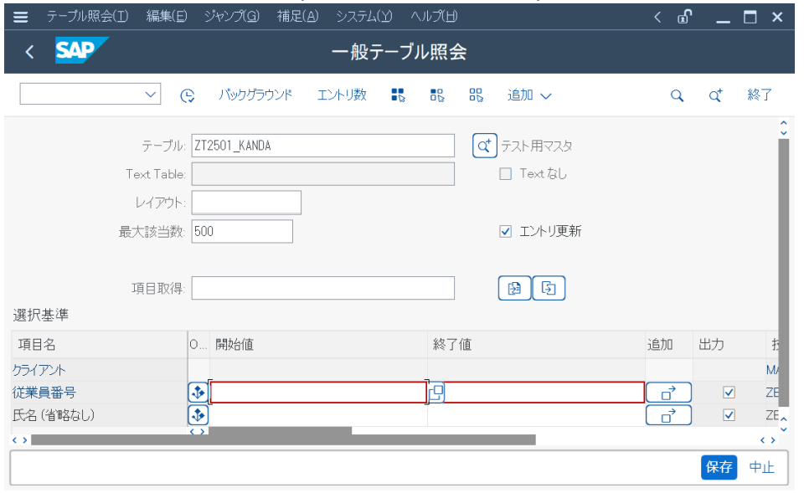The height and width of the screenshot is (493, 804).
Task: Click the lock session icon in title bar
Action: tap(684, 17)
